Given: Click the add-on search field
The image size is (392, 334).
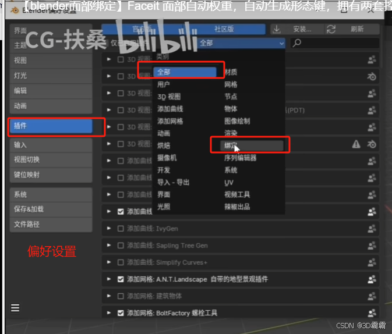Looking at the screenshot, I should [x=335, y=43].
